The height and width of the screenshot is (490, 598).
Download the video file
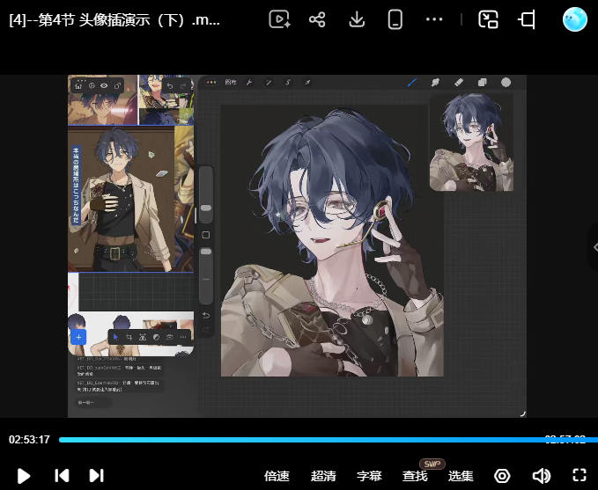click(x=357, y=19)
